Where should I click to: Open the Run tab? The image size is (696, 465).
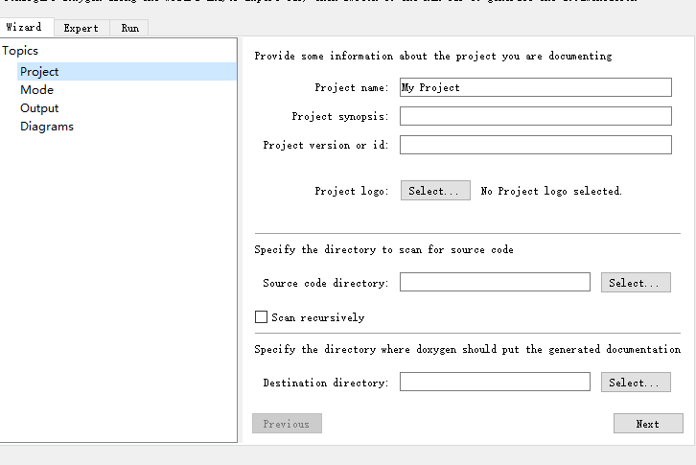[129, 28]
